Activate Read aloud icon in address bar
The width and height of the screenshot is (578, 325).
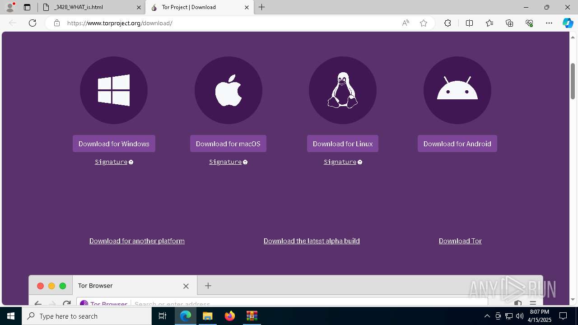[406, 23]
